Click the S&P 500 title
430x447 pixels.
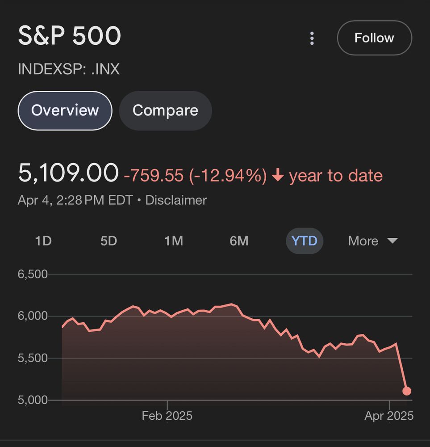pos(70,36)
